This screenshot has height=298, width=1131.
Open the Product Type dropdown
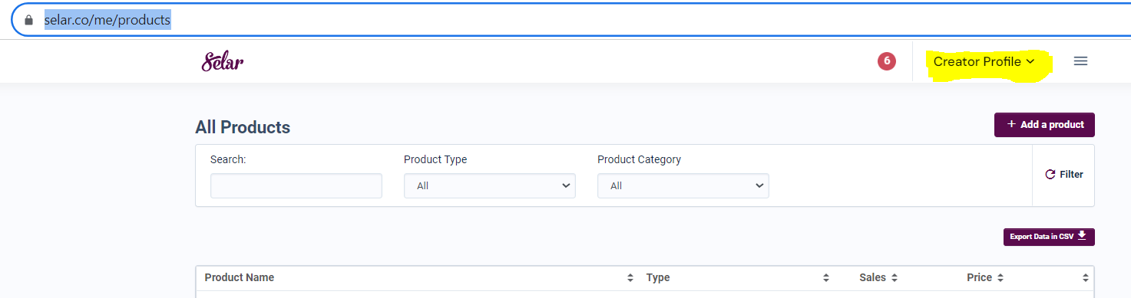click(x=490, y=185)
